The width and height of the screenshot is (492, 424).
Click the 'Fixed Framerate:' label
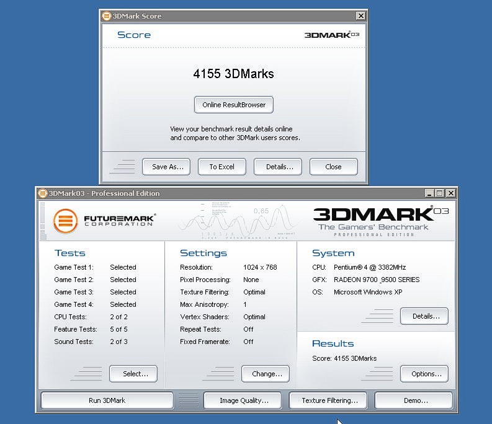pyautogui.click(x=205, y=342)
